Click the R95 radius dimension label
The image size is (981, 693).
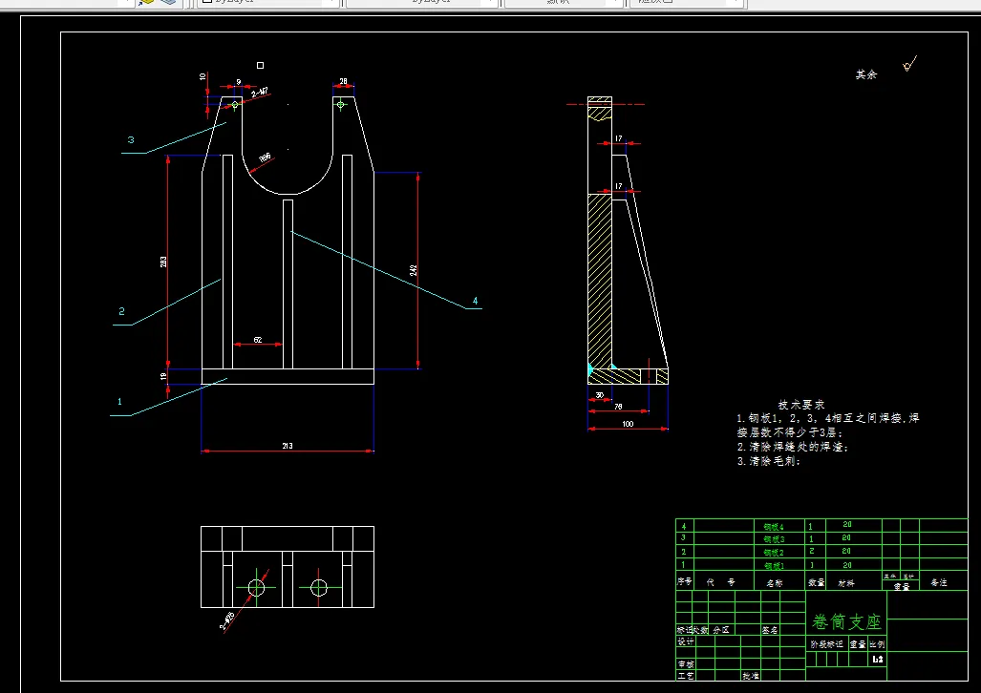point(266,157)
